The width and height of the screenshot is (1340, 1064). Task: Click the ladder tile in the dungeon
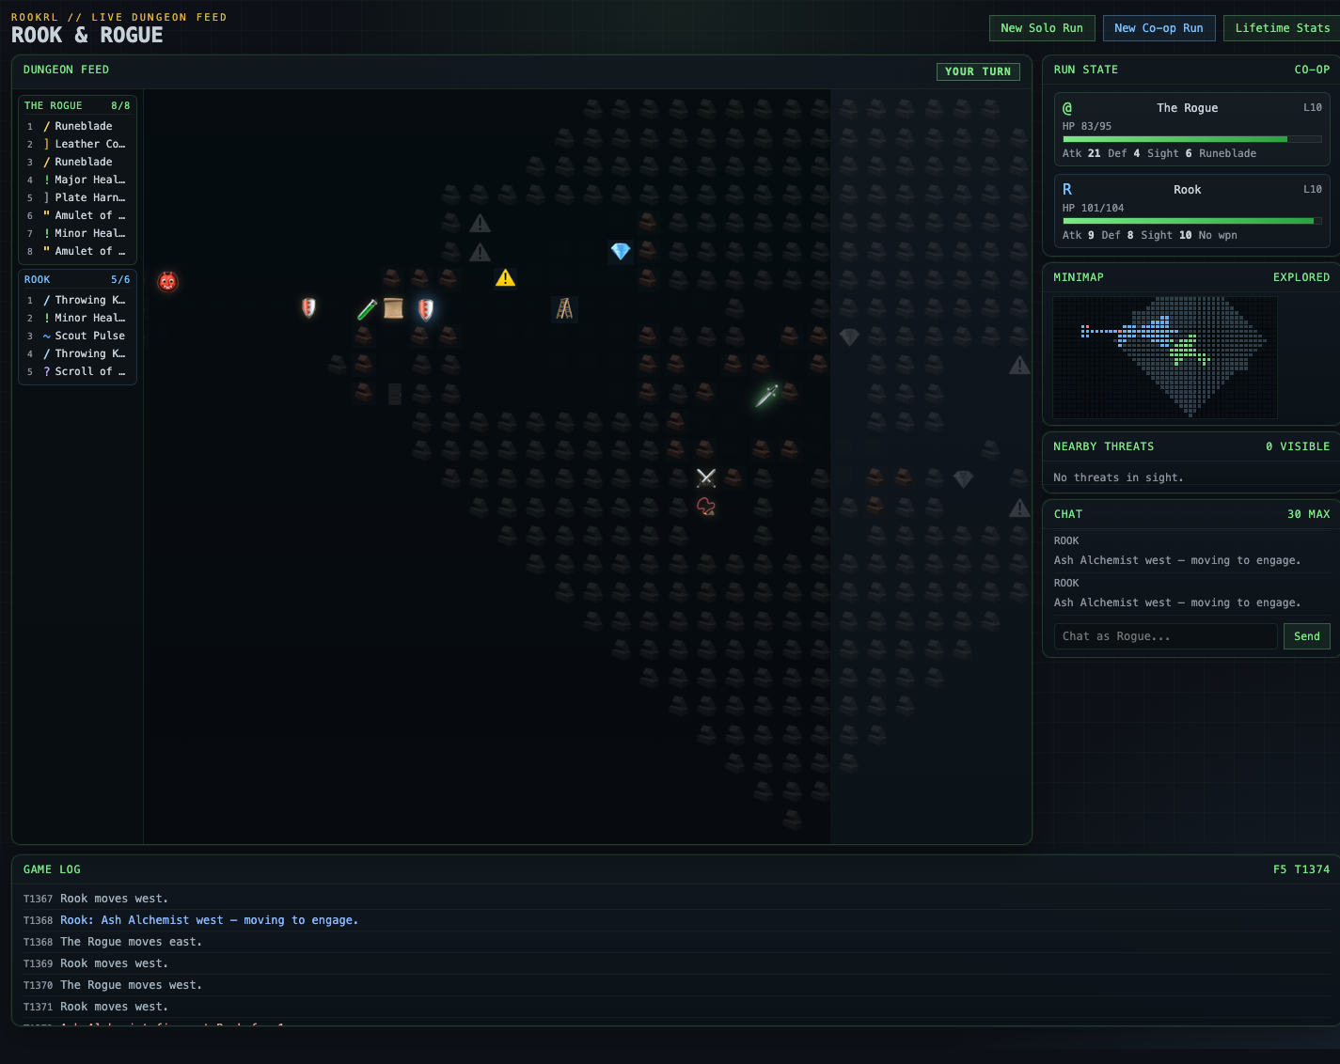point(564,308)
